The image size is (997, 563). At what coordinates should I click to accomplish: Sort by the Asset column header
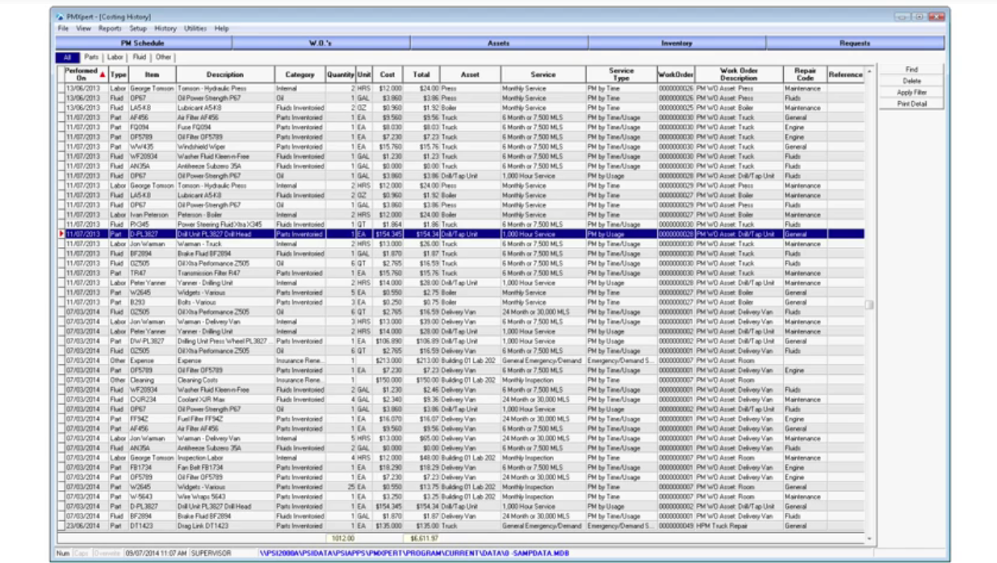(471, 74)
